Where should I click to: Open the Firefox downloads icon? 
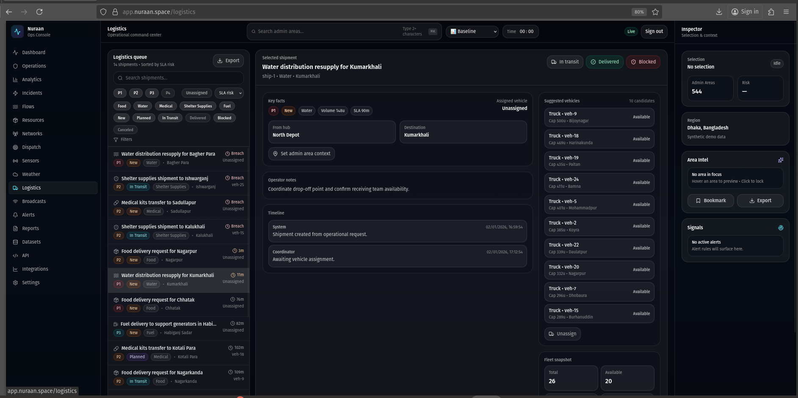coord(719,12)
